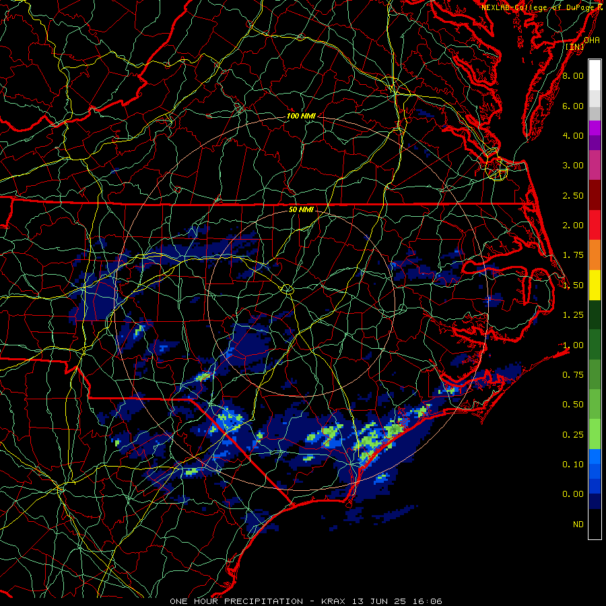606x606 pixels.
Task: Pick the dark red 2.50 legend swatch
Action: click(595, 195)
